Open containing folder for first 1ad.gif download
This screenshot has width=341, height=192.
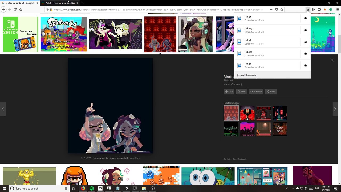coord(305,18)
